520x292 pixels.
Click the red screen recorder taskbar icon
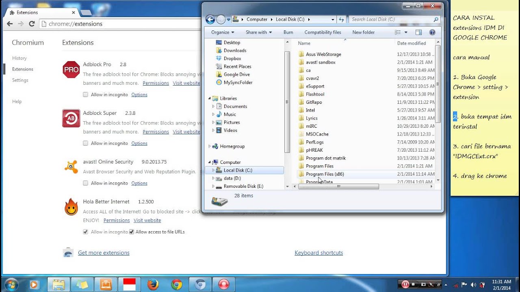[x=223, y=285]
